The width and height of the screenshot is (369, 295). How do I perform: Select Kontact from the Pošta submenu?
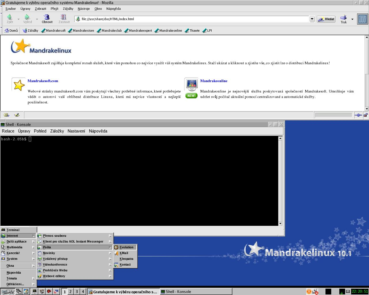[125, 264]
